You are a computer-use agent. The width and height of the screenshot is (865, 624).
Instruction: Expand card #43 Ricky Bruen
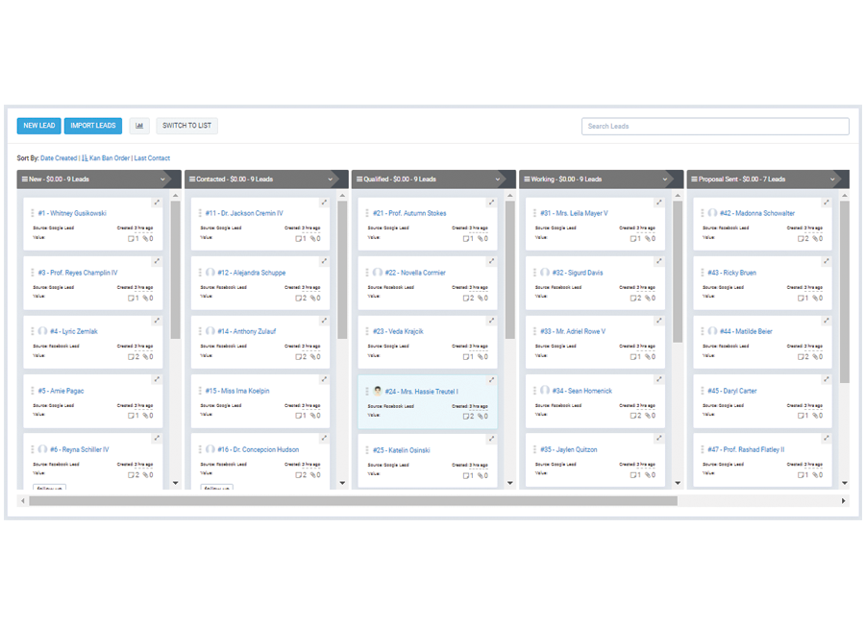(x=827, y=261)
